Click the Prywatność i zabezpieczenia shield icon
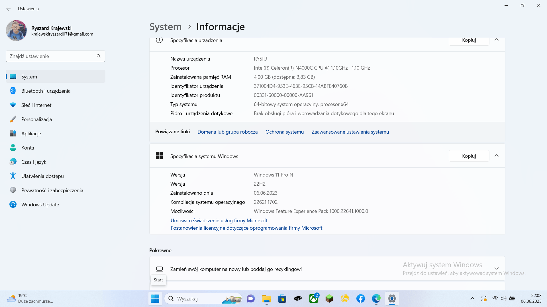Viewport: 547px width, 307px height. [13, 190]
